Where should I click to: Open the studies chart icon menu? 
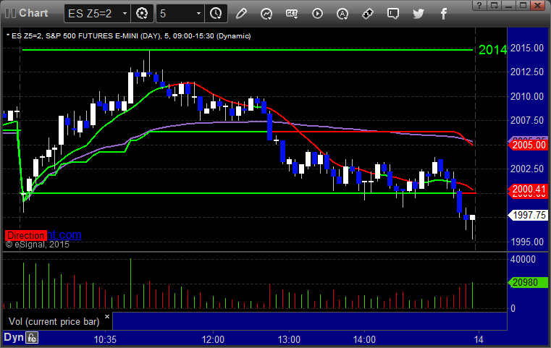[x=266, y=14]
